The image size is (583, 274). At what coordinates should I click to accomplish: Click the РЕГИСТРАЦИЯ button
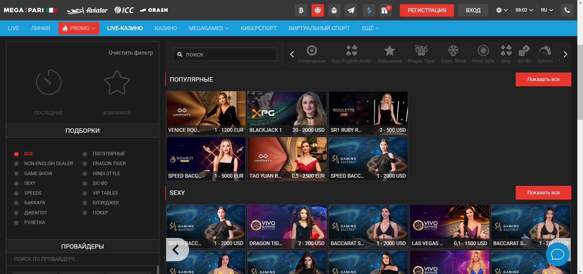pyautogui.click(x=427, y=10)
